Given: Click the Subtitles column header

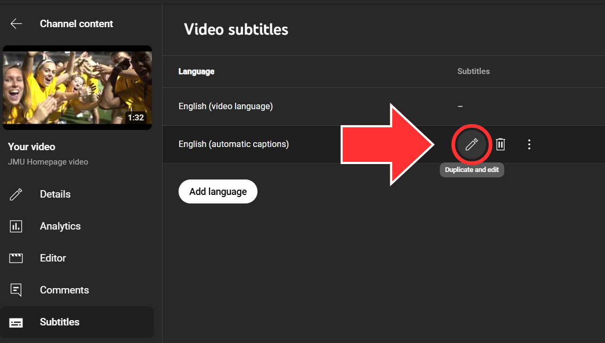Looking at the screenshot, I should [x=473, y=71].
